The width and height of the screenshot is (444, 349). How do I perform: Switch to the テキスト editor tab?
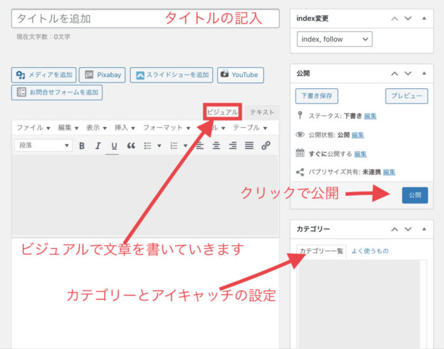point(262,112)
